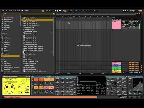Arm the Acid track for recording
The height and width of the screenshot is (108, 144).
(x=138, y=21)
